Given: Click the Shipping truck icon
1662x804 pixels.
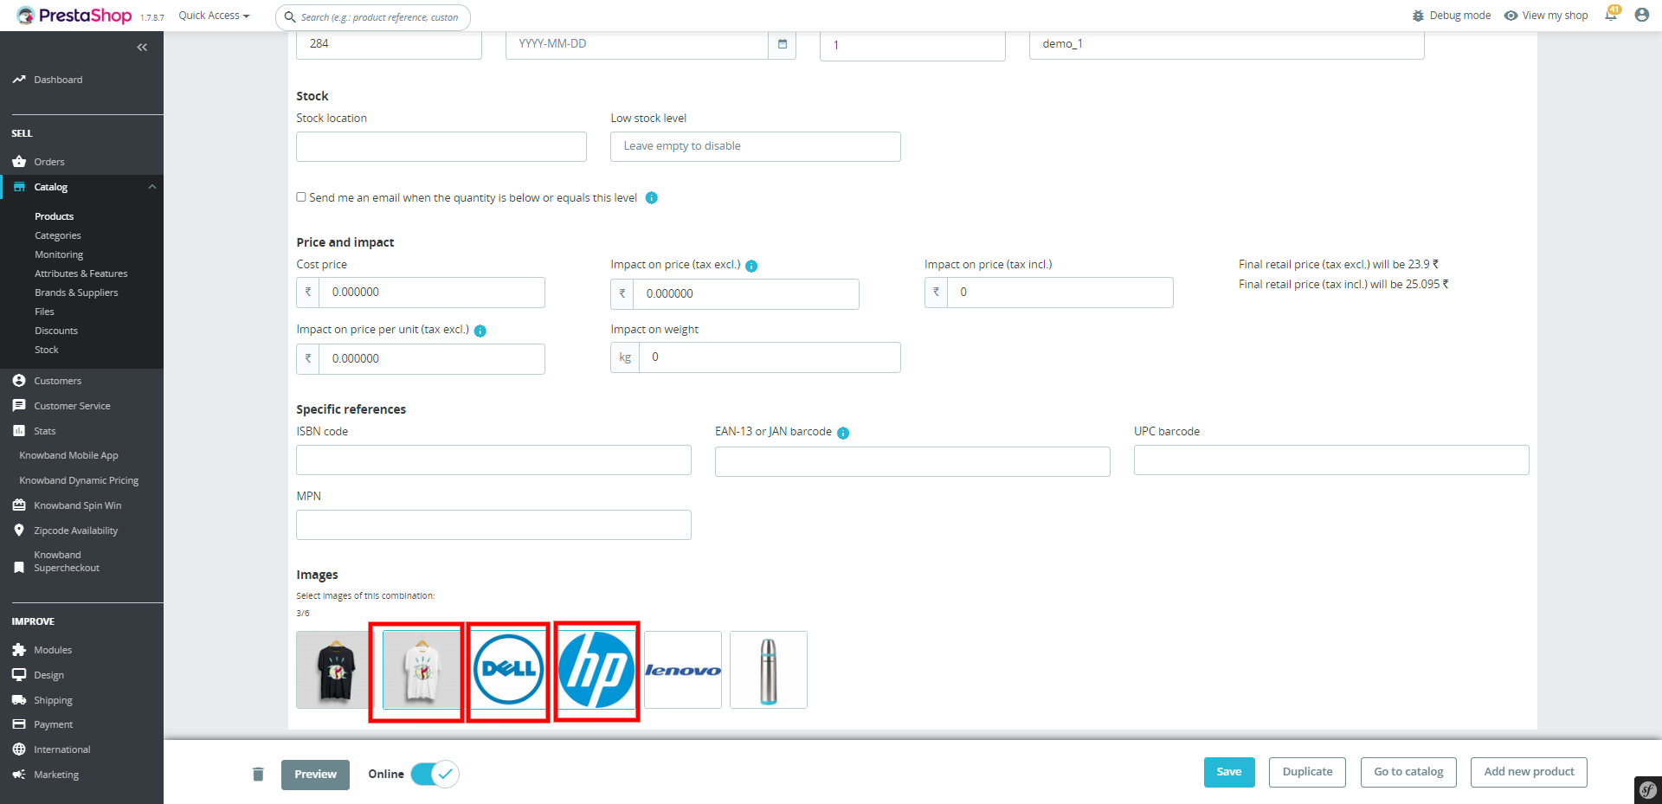Looking at the screenshot, I should [x=19, y=700].
